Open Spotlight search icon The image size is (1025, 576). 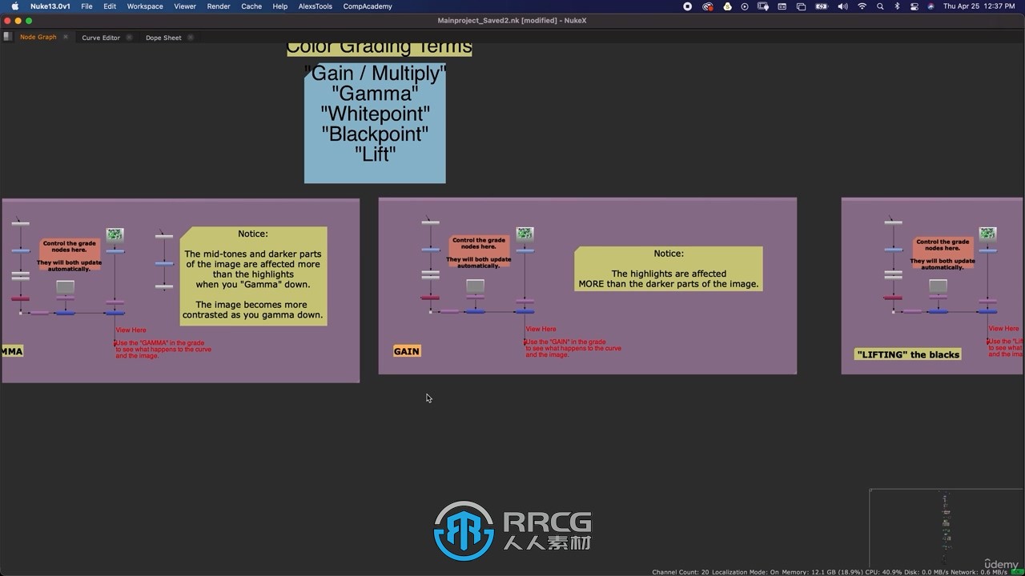click(880, 6)
